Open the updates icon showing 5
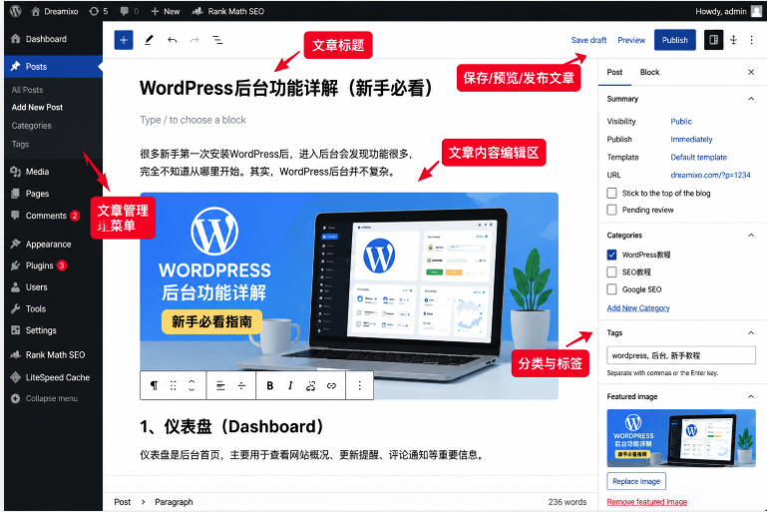This screenshot has width=767, height=512. 99,11
